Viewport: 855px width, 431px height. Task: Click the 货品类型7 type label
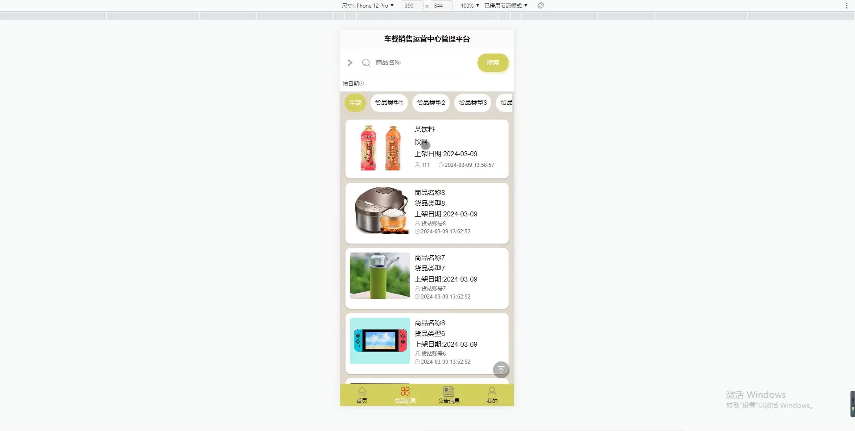click(430, 269)
